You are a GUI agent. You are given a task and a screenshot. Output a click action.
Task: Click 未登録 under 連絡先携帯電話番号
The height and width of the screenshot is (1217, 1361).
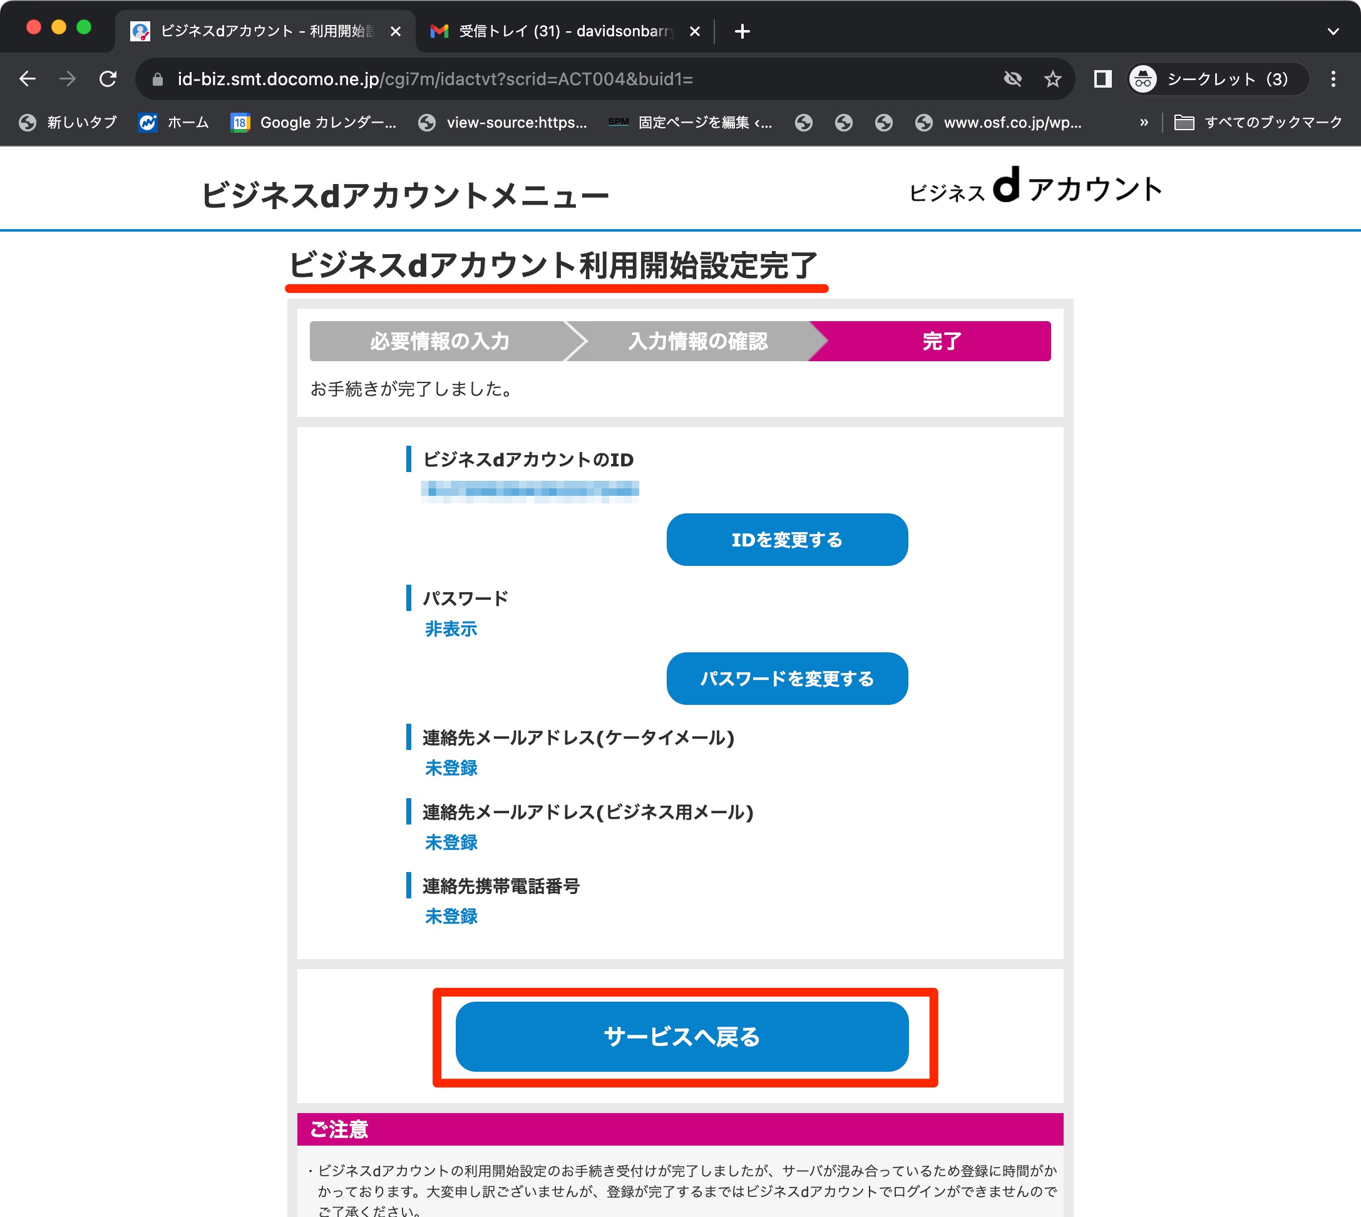(x=451, y=917)
